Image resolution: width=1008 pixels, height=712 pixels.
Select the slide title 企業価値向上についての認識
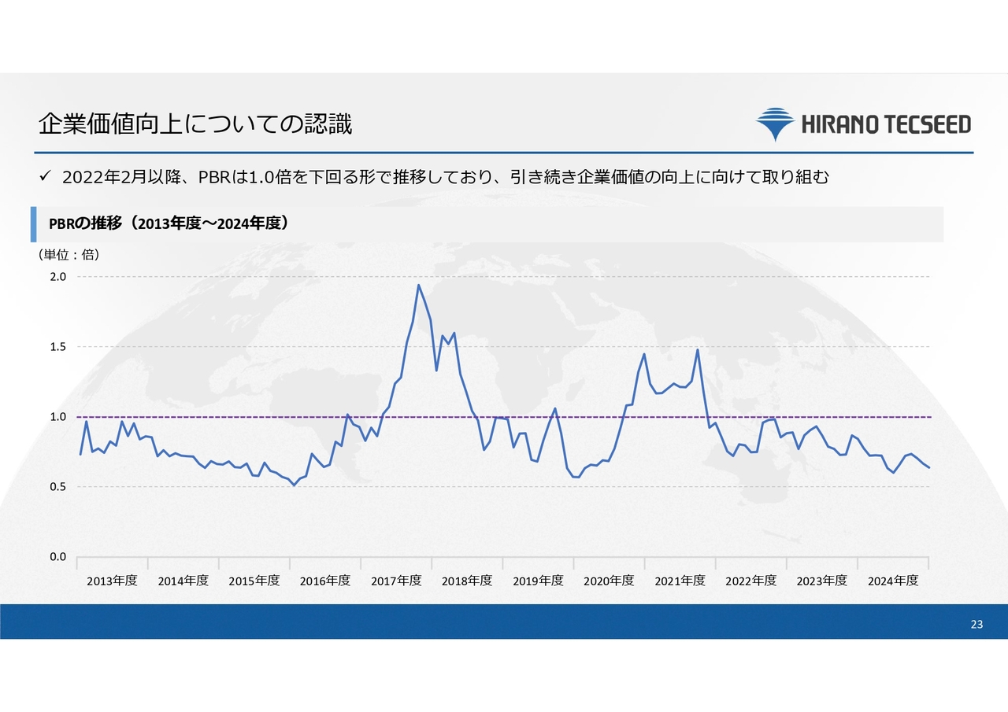(195, 124)
